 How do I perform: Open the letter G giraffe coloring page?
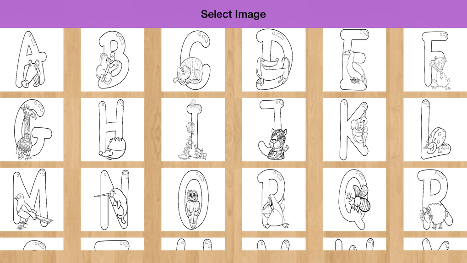[x=32, y=129]
